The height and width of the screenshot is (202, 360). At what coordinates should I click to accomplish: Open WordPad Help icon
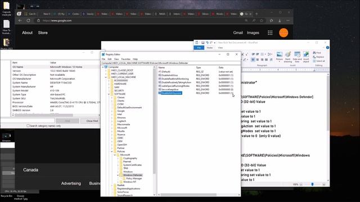click(x=327, y=48)
